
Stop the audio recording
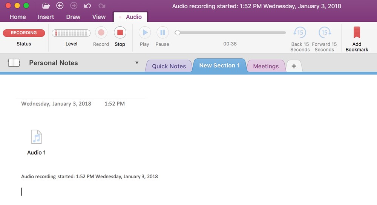click(120, 33)
